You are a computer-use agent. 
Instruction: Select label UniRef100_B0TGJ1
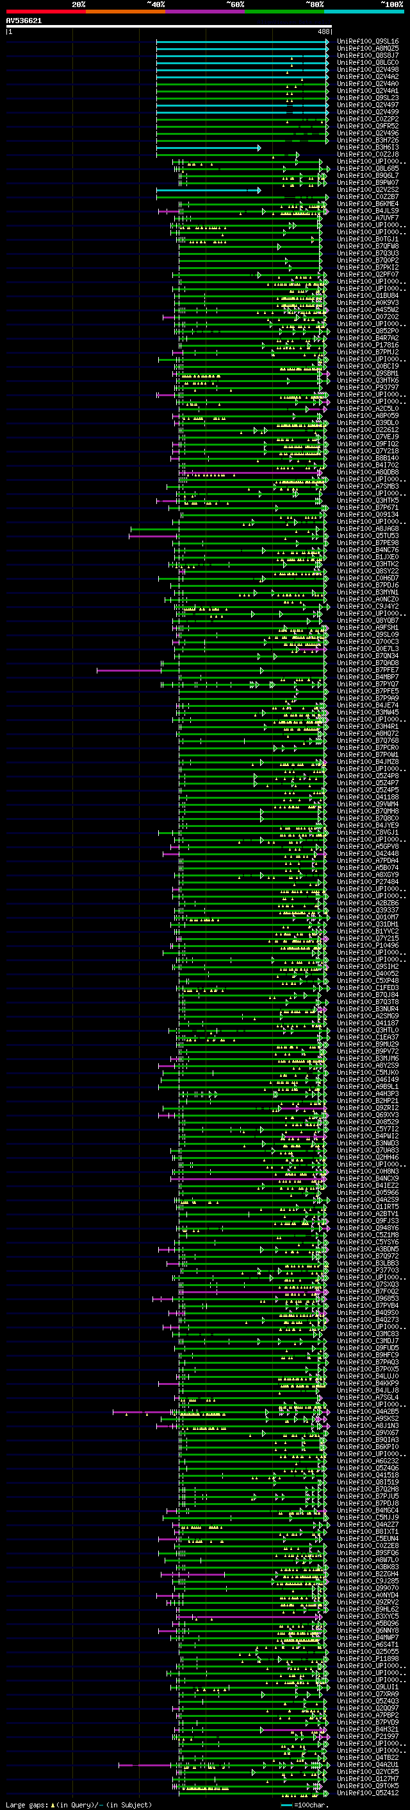click(367, 239)
